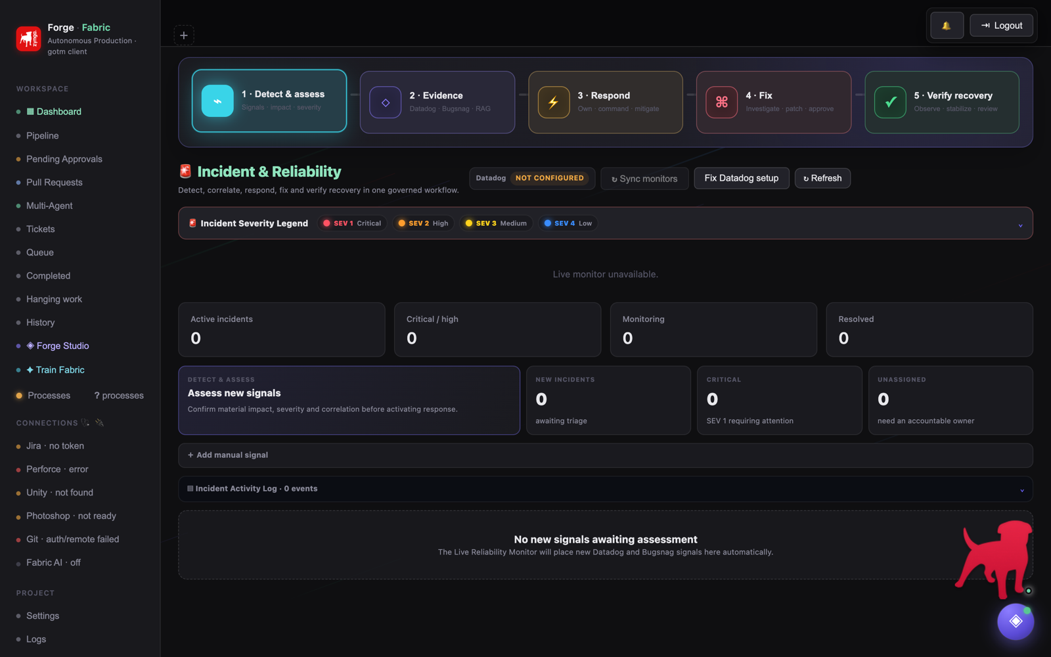The image size is (1051, 657).
Task: Click the SEV 3 Medium badge
Action: (x=496, y=223)
